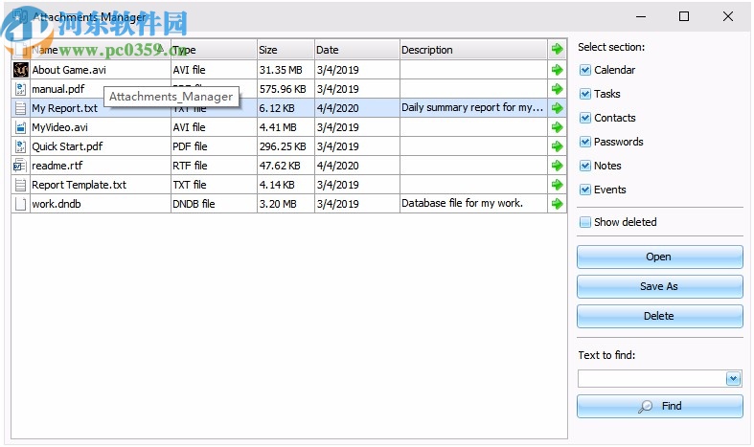
Task: Click the MyVideo.avi file icon
Action: (x=21, y=127)
